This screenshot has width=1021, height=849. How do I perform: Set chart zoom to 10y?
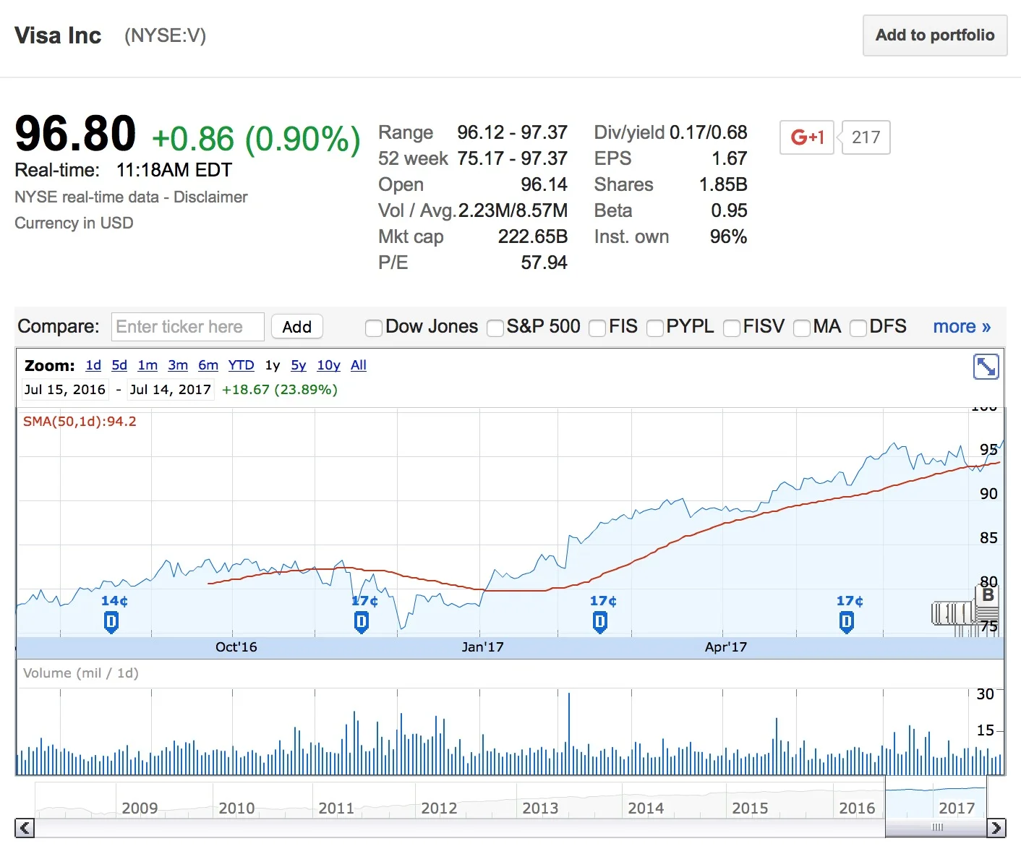point(328,365)
